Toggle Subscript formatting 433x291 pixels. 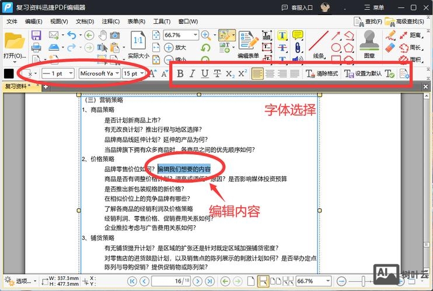click(x=230, y=73)
